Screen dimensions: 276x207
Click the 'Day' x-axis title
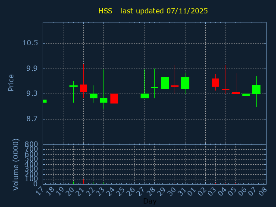(x=150, y=201)
